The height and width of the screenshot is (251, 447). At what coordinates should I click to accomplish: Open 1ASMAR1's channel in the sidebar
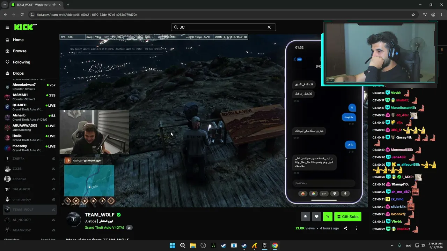click(x=30, y=97)
